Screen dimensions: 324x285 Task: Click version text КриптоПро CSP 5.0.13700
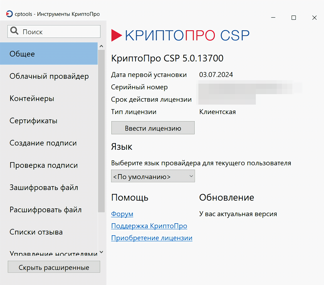[x=167, y=58]
